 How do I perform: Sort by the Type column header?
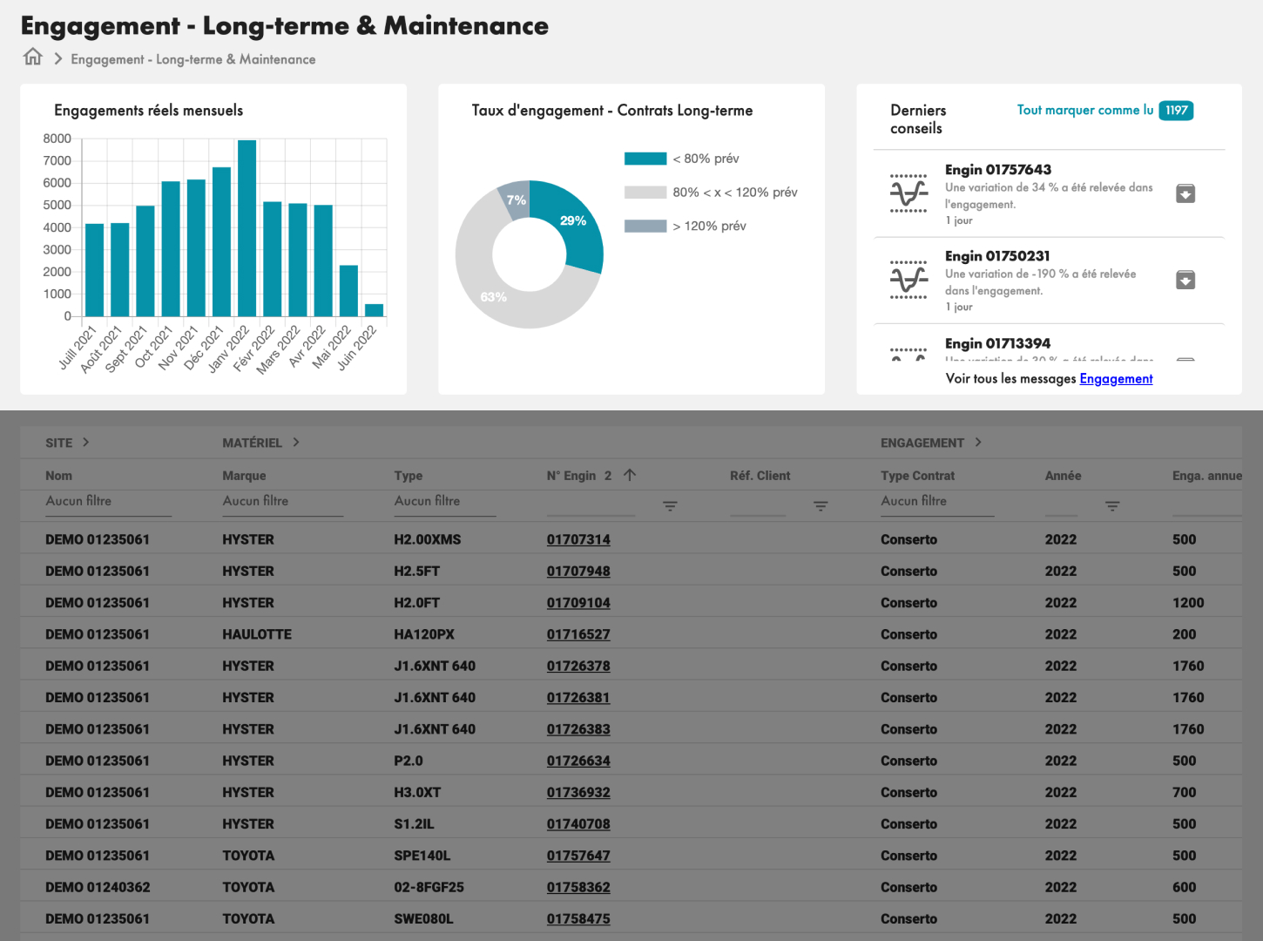tap(408, 476)
